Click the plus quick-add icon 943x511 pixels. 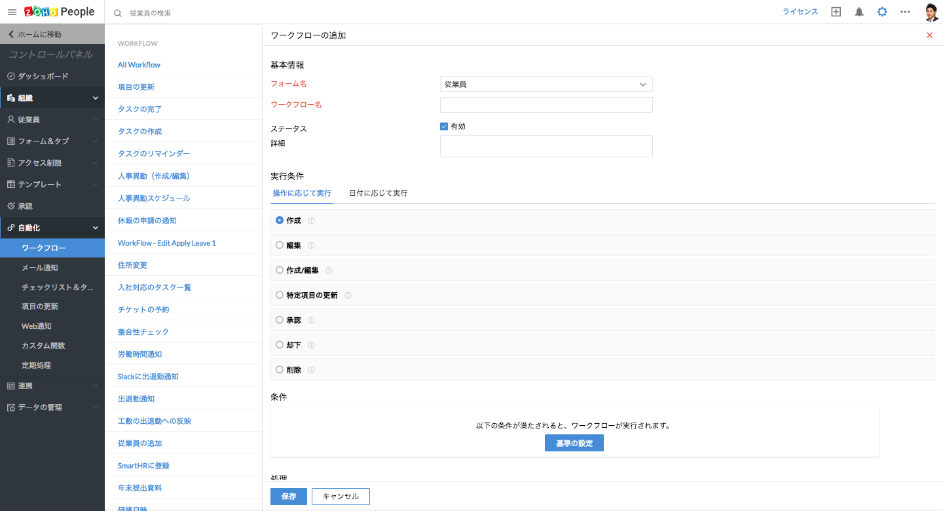pos(836,12)
